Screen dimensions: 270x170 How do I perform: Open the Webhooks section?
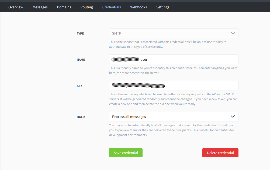click(x=138, y=7)
